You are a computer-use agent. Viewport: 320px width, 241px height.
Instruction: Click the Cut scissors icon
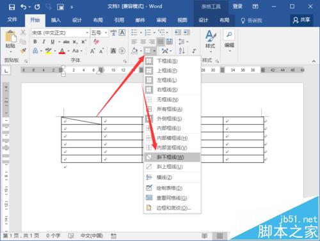pyautogui.click(x=23, y=33)
